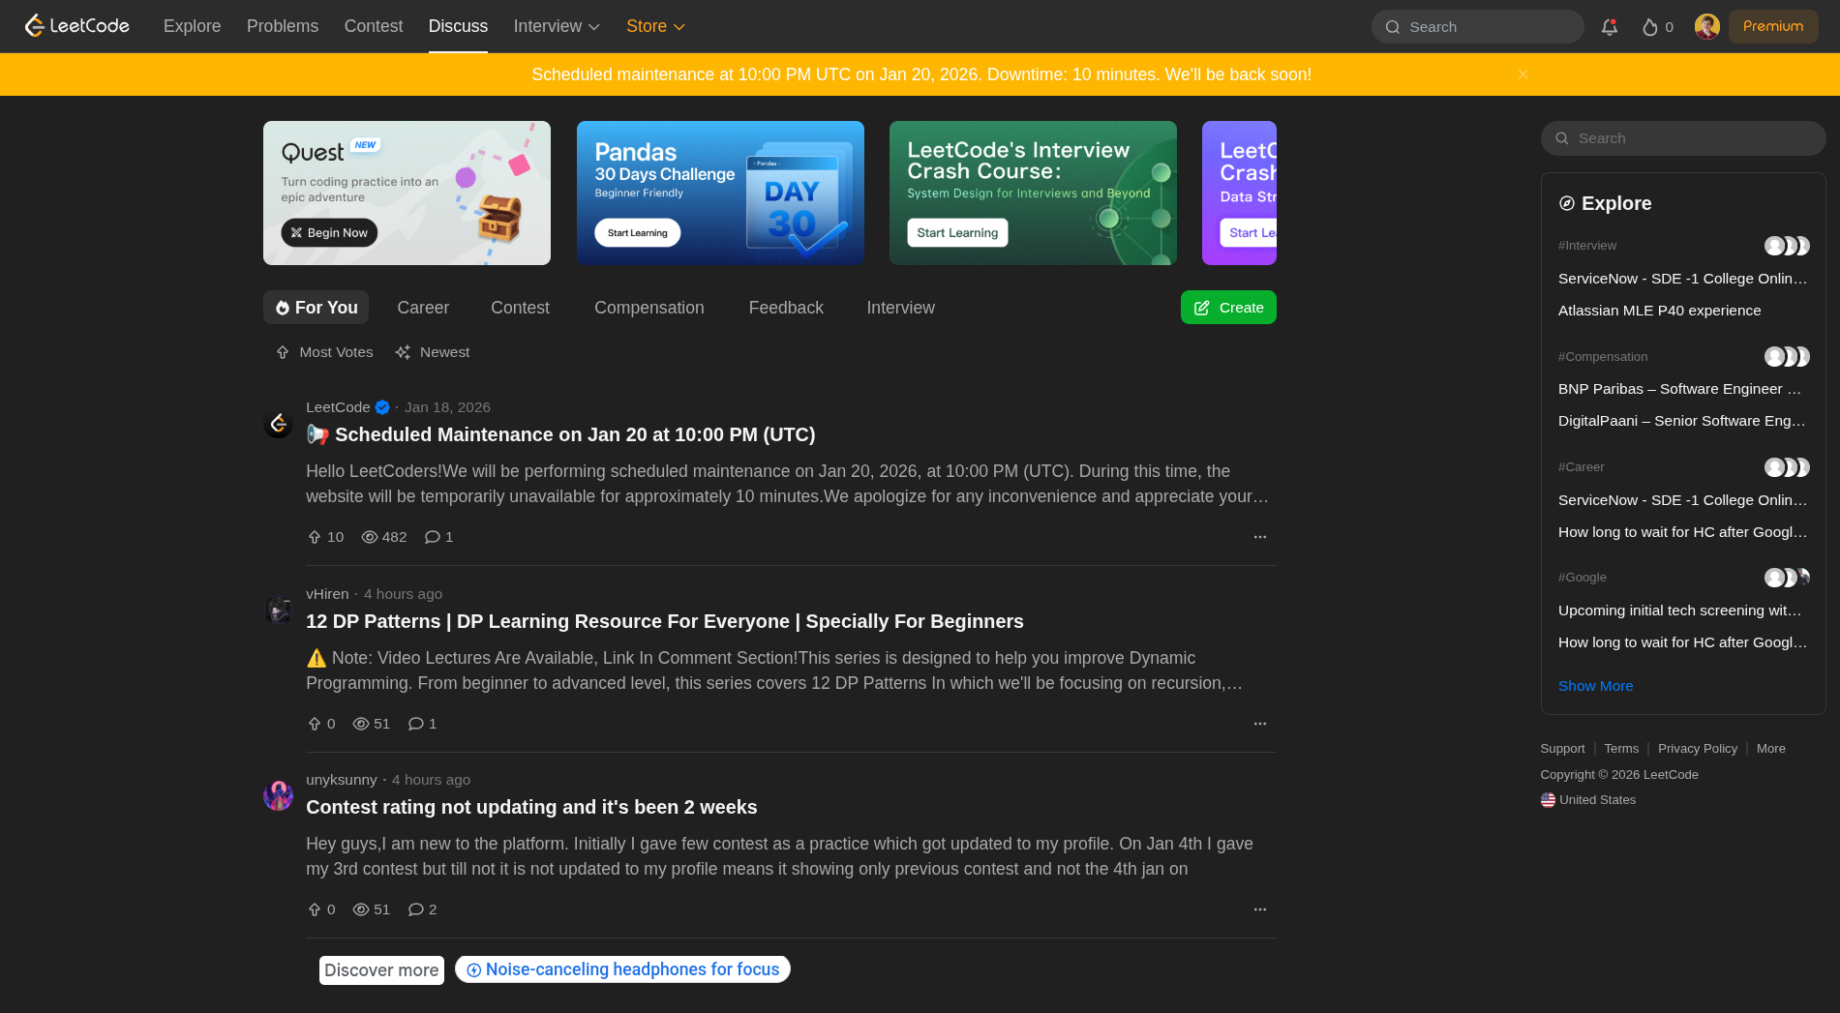
Task: Open more options for Contest rating post
Action: (1259, 909)
